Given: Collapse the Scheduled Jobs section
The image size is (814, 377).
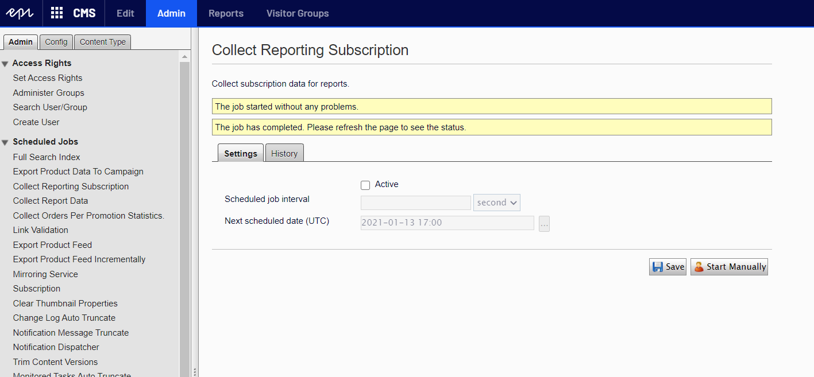Looking at the screenshot, I should [x=5, y=142].
